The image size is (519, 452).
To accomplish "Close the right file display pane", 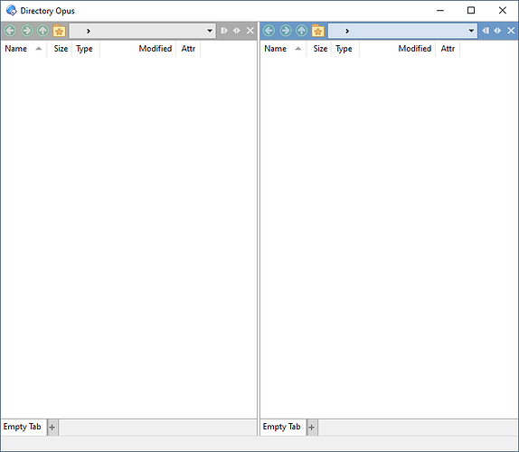I will click(x=511, y=31).
